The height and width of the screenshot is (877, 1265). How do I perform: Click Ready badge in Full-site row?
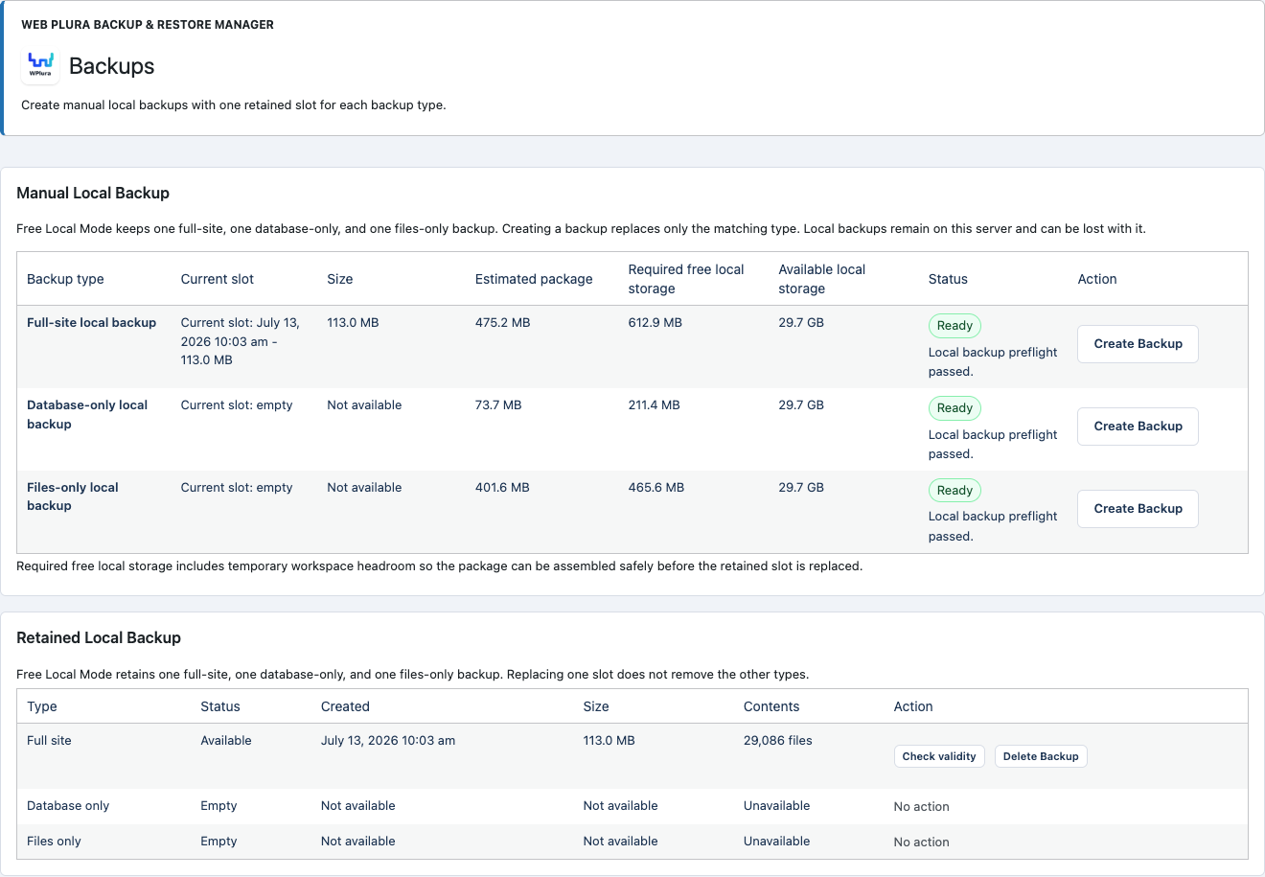coord(954,326)
